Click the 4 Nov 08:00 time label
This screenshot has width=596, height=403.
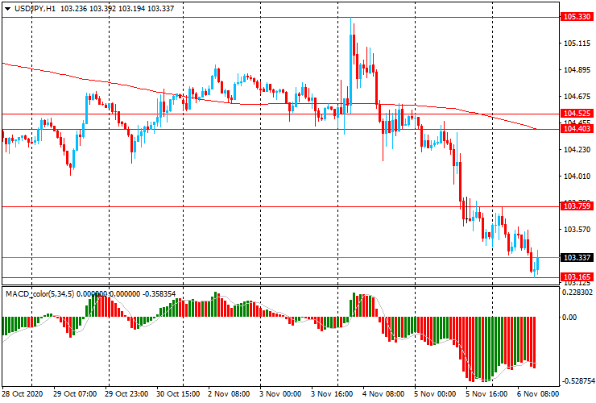pos(383,394)
